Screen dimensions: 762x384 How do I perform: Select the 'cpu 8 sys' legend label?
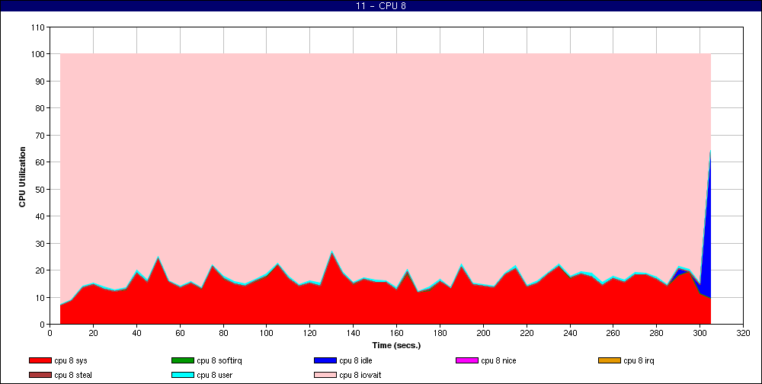(x=71, y=360)
